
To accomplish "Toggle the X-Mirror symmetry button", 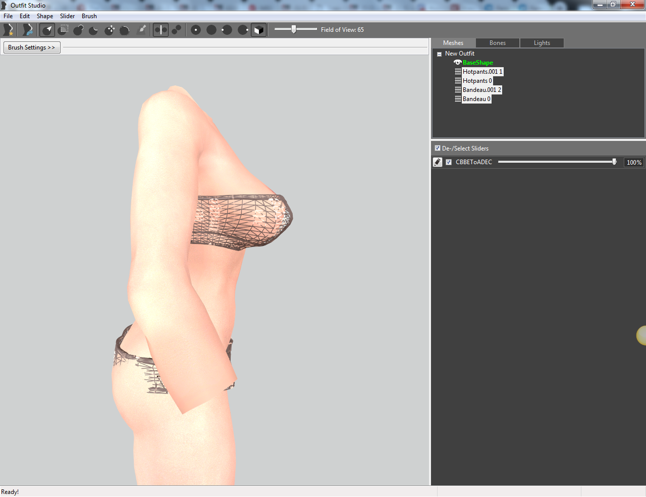I will [x=160, y=30].
